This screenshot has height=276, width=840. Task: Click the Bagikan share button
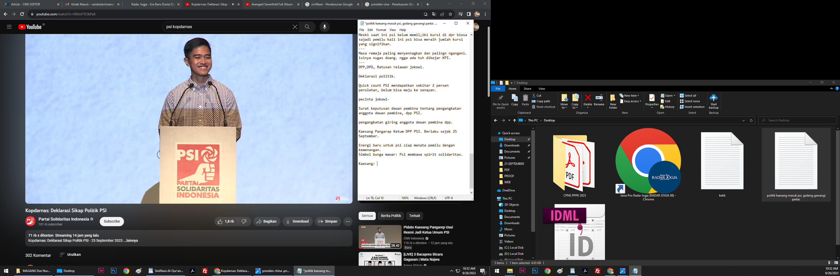[x=267, y=222]
